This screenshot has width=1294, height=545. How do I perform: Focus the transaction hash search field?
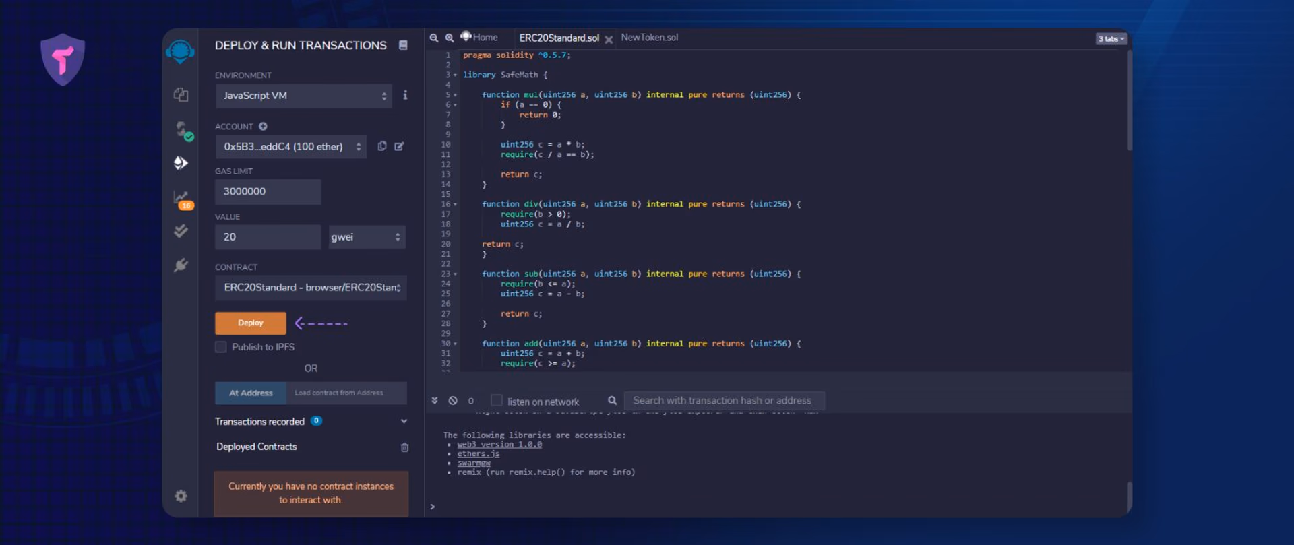[x=724, y=400]
